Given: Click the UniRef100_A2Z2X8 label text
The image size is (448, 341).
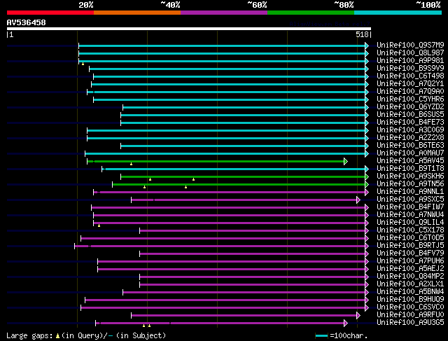Looking at the screenshot, I should (410, 138).
